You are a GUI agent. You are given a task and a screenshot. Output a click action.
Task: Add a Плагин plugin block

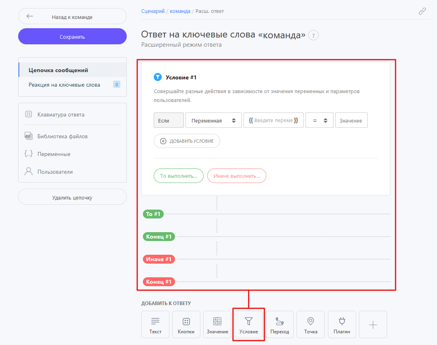coord(342,324)
